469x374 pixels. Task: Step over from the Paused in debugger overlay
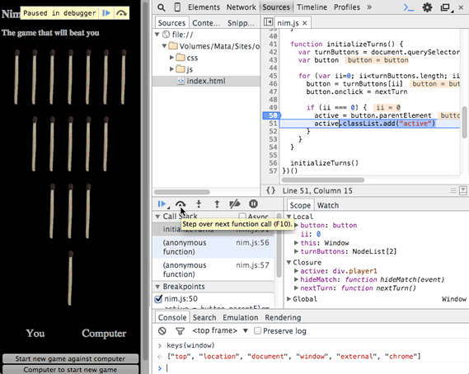pos(121,13)
